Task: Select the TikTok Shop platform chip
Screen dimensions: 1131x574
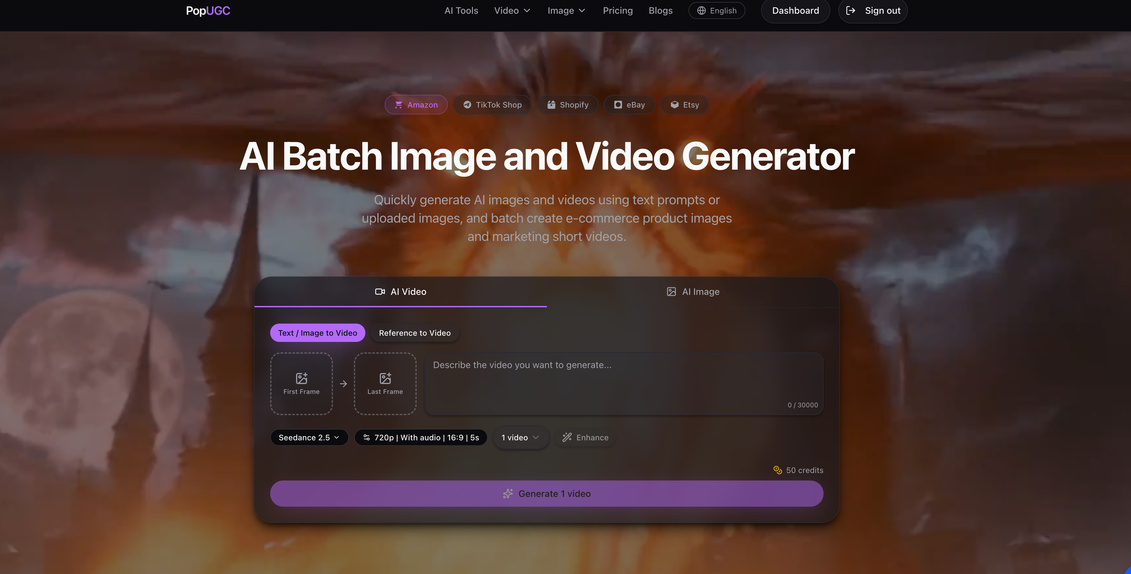Action: coord(492,105)
